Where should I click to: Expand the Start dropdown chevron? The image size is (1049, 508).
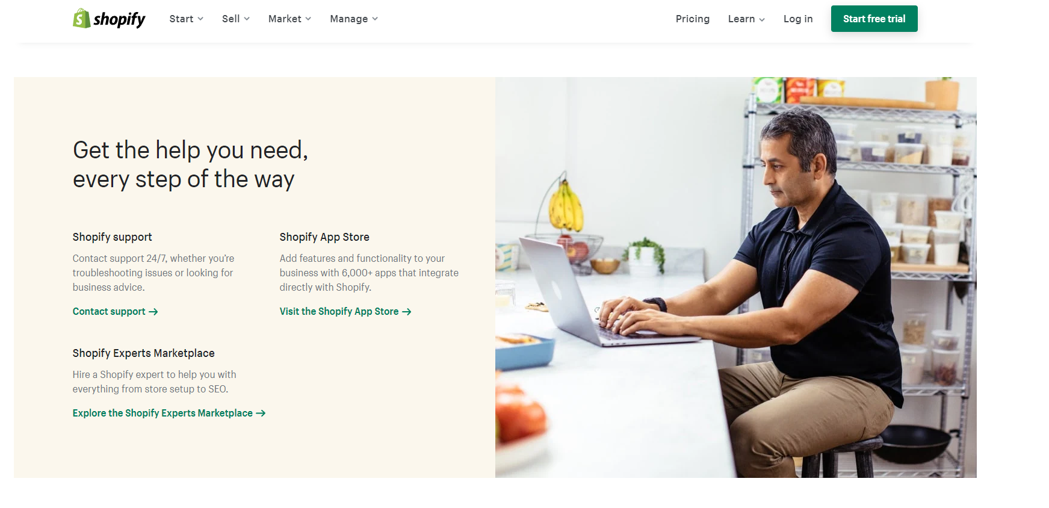[200, 19]
